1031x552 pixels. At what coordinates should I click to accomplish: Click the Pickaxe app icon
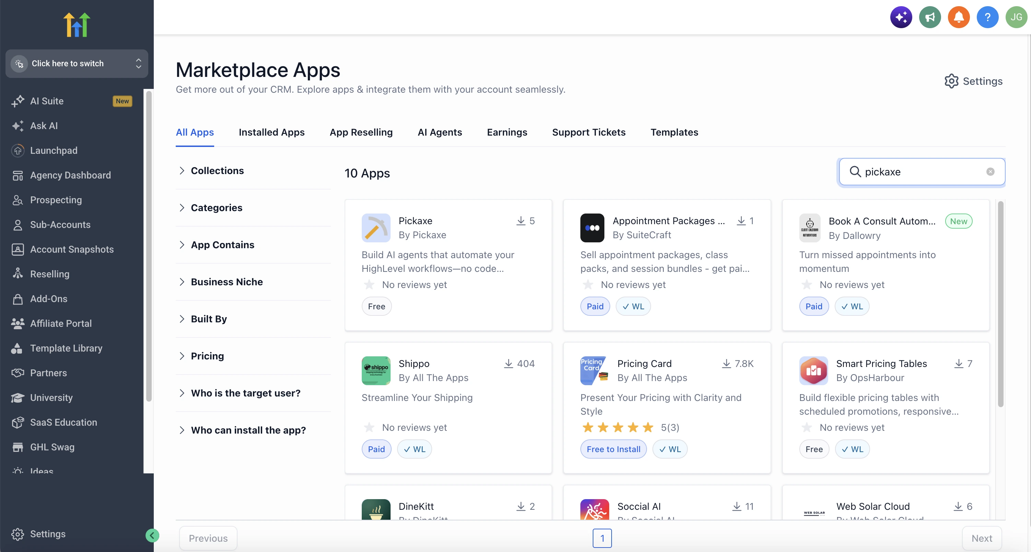pos(376,228)
